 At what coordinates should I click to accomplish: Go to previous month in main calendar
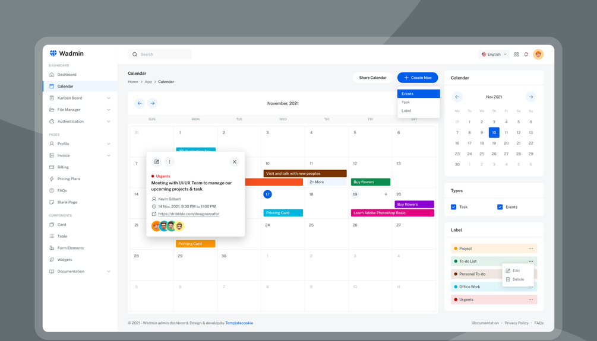140,103
